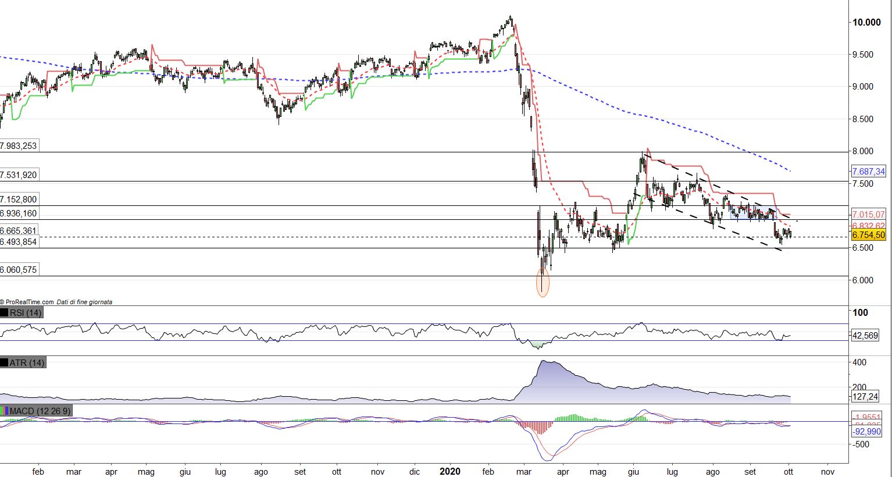The image size is (892, 477).
Task: Click the ATR value 127,24
Action: click(x=865, y=397)
